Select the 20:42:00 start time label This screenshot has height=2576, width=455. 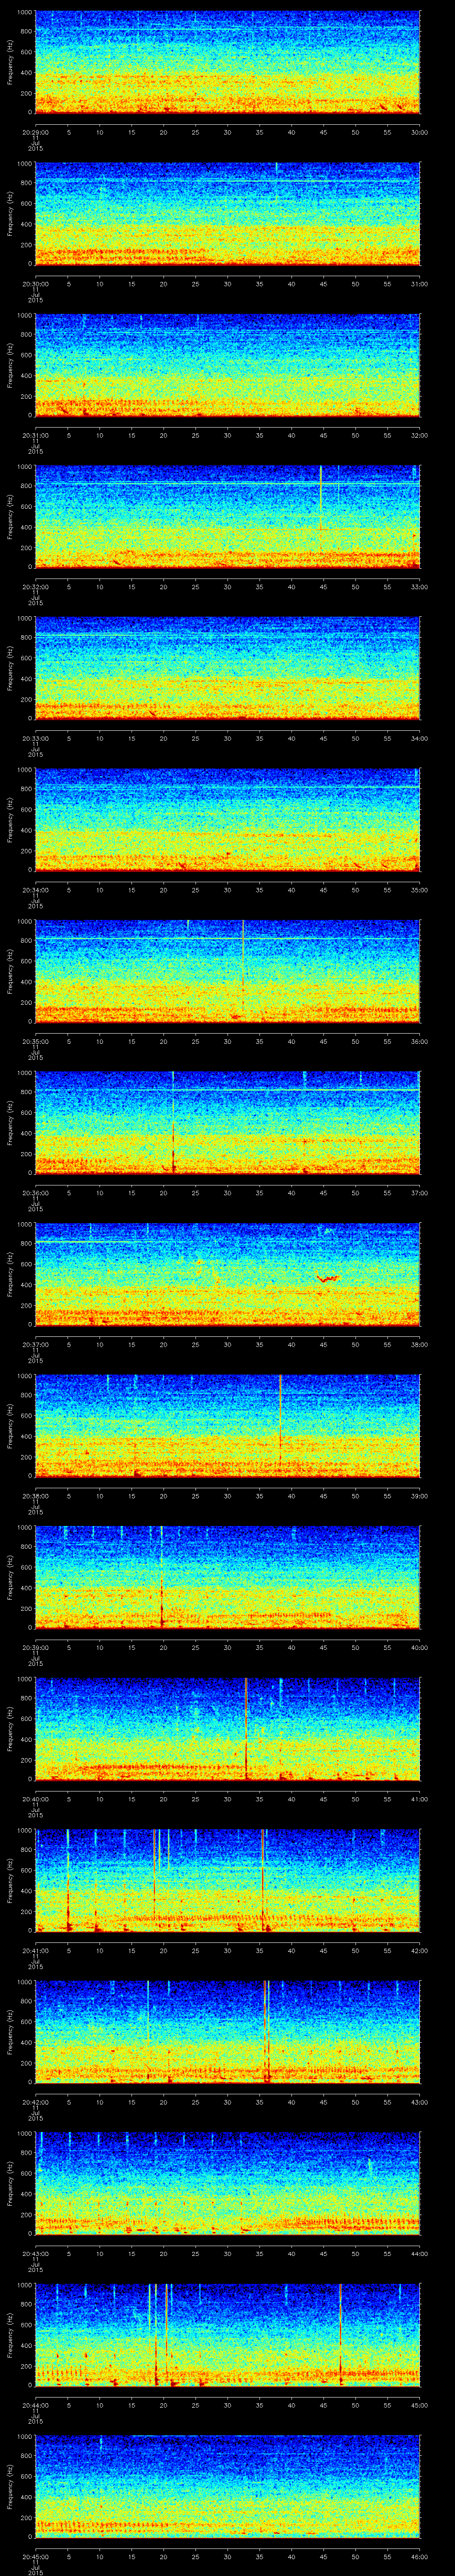(35, 2101)
